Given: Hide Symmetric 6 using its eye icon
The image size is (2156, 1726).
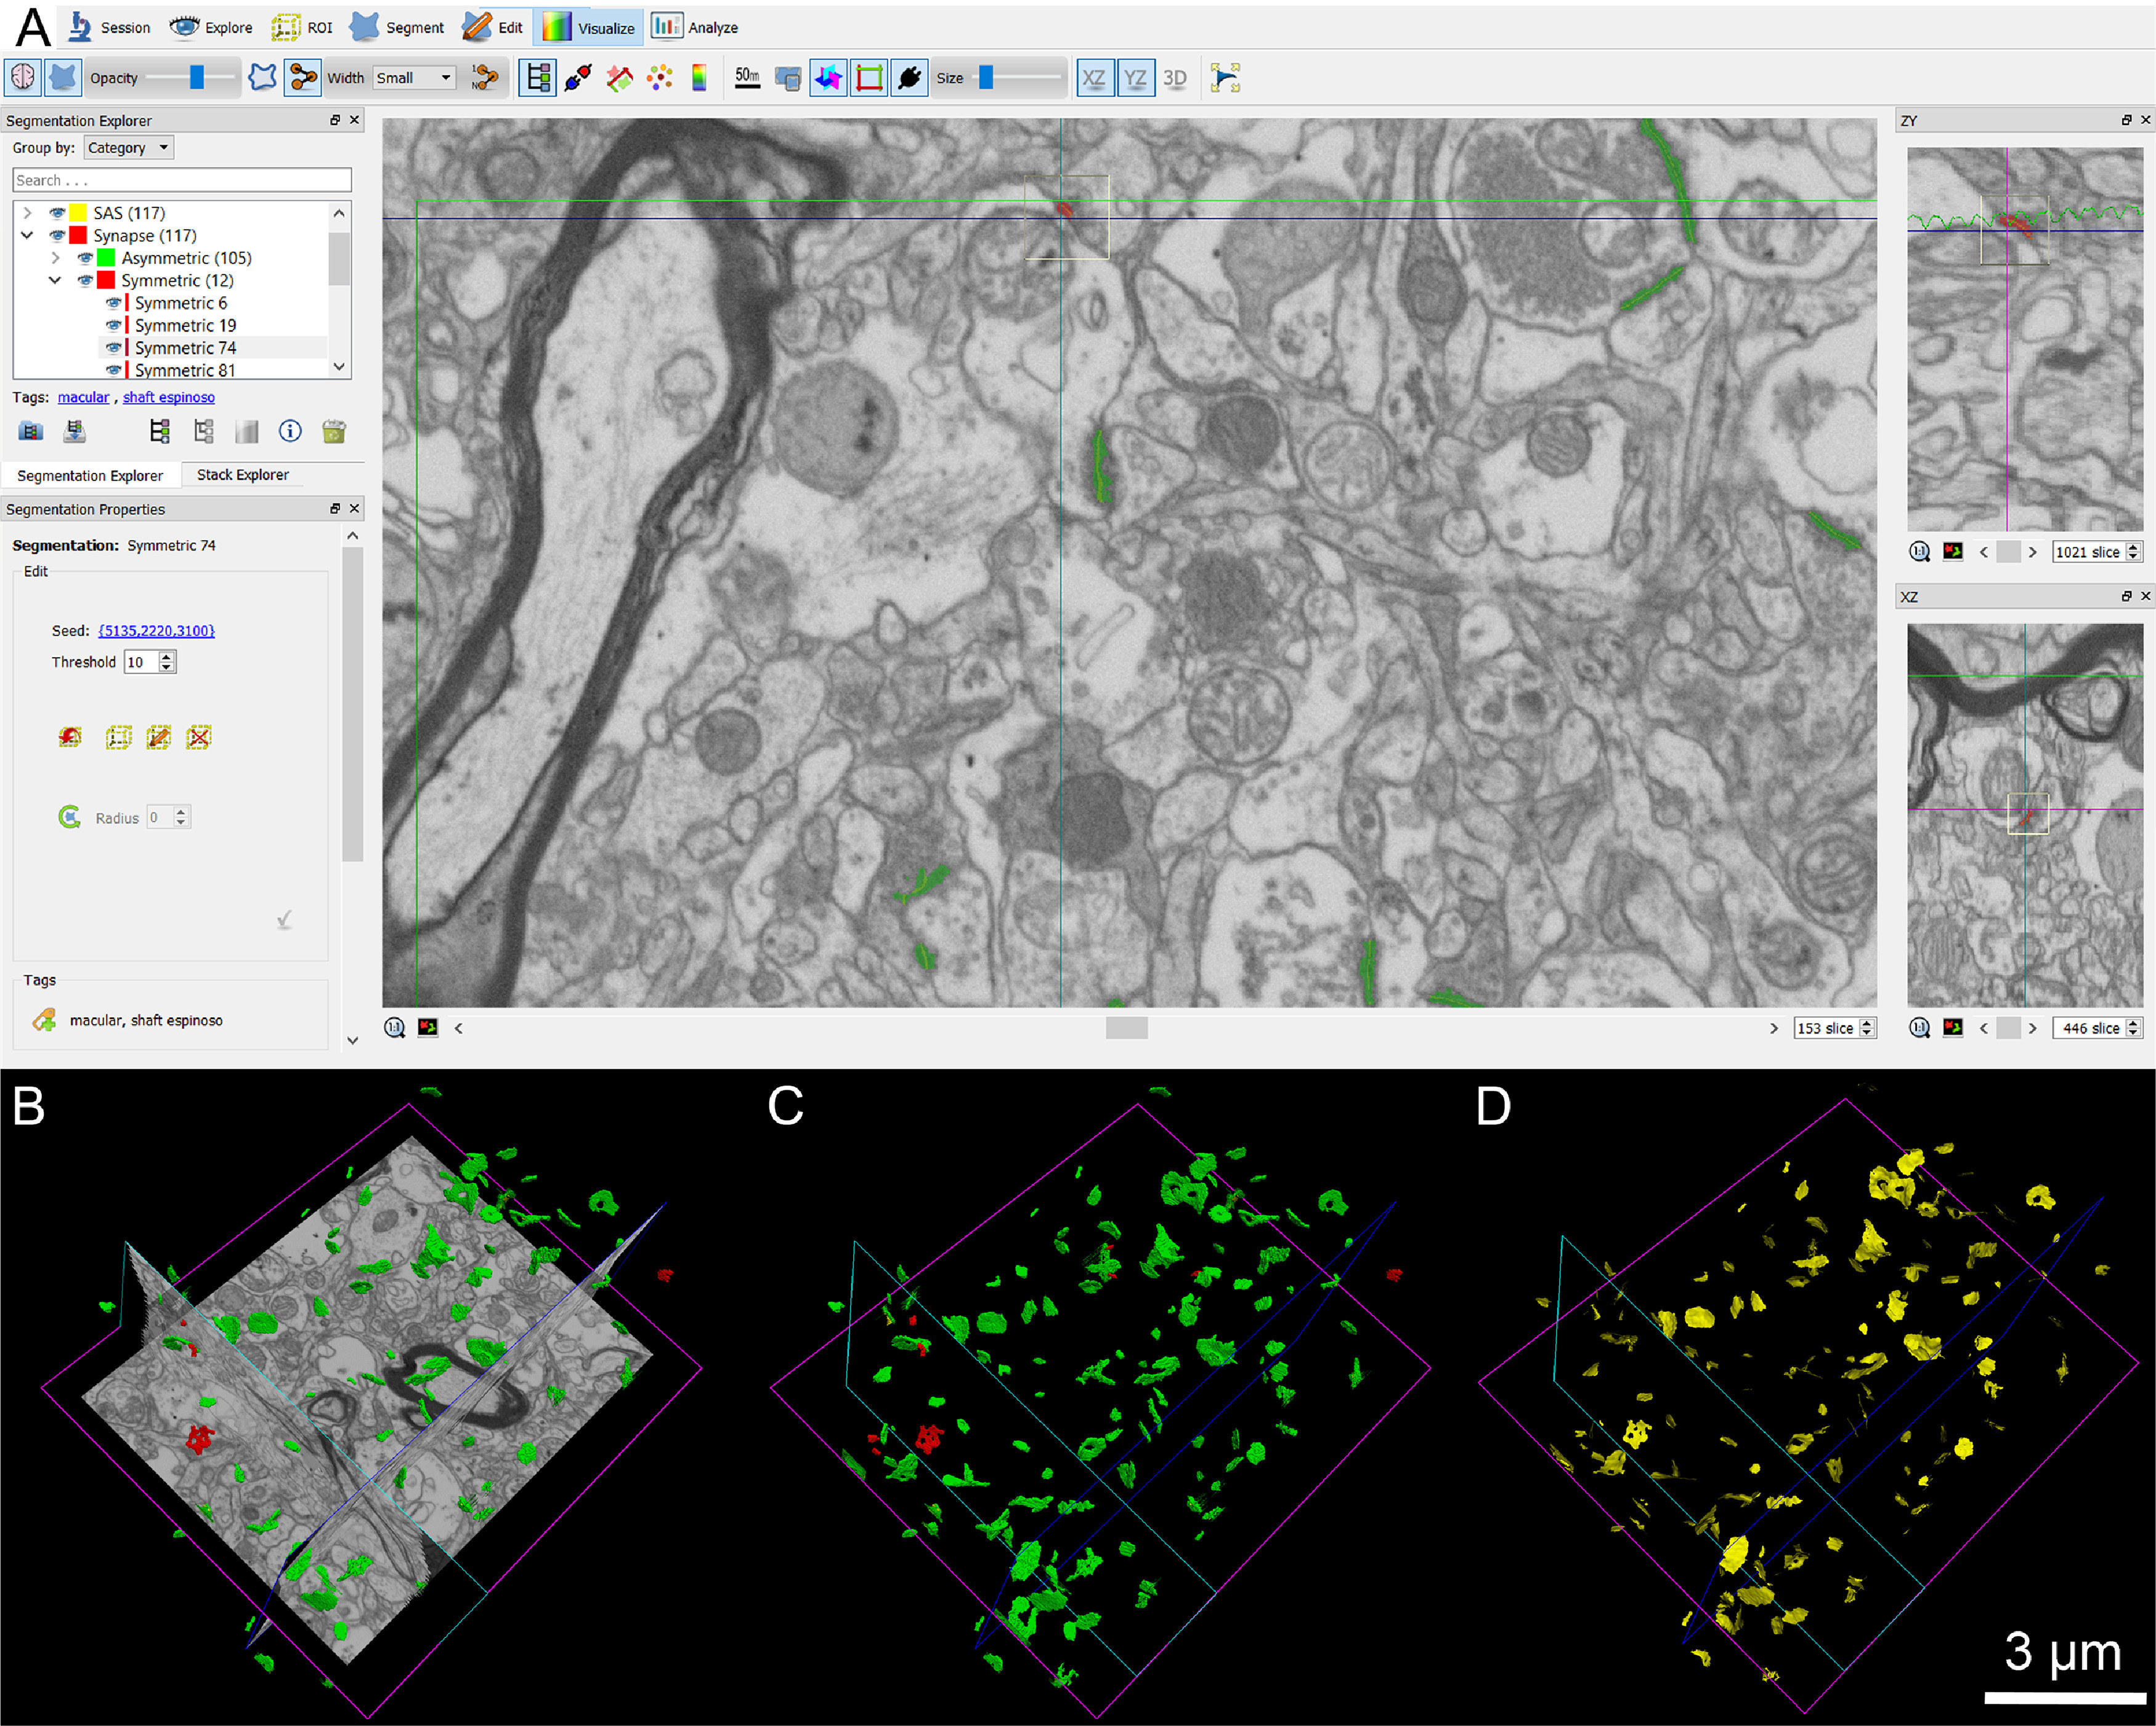Looking at the screenshot, I should click(114, 303).
